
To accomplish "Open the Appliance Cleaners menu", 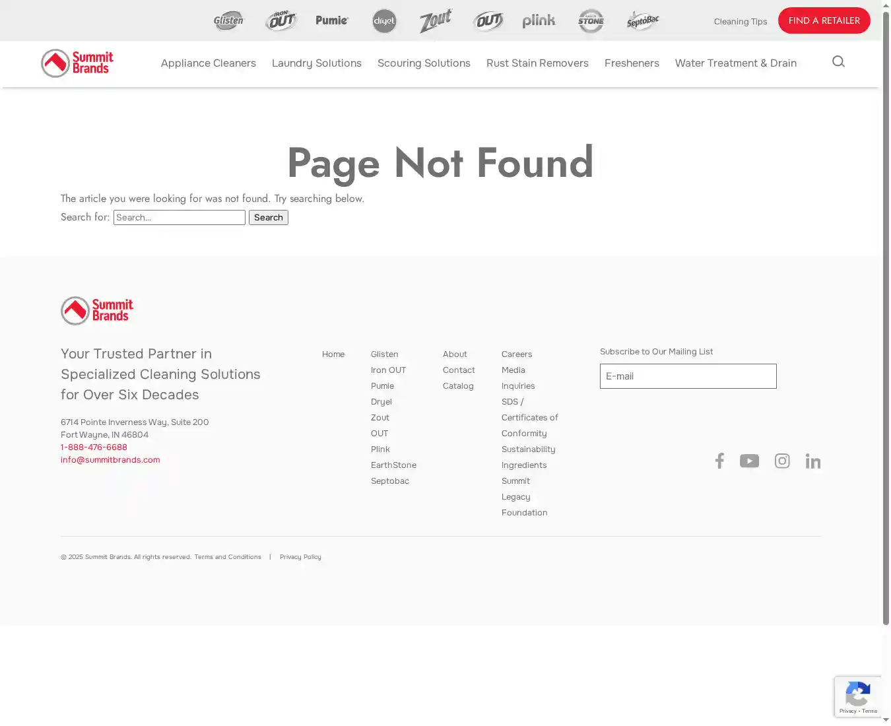I will (208, 63).
